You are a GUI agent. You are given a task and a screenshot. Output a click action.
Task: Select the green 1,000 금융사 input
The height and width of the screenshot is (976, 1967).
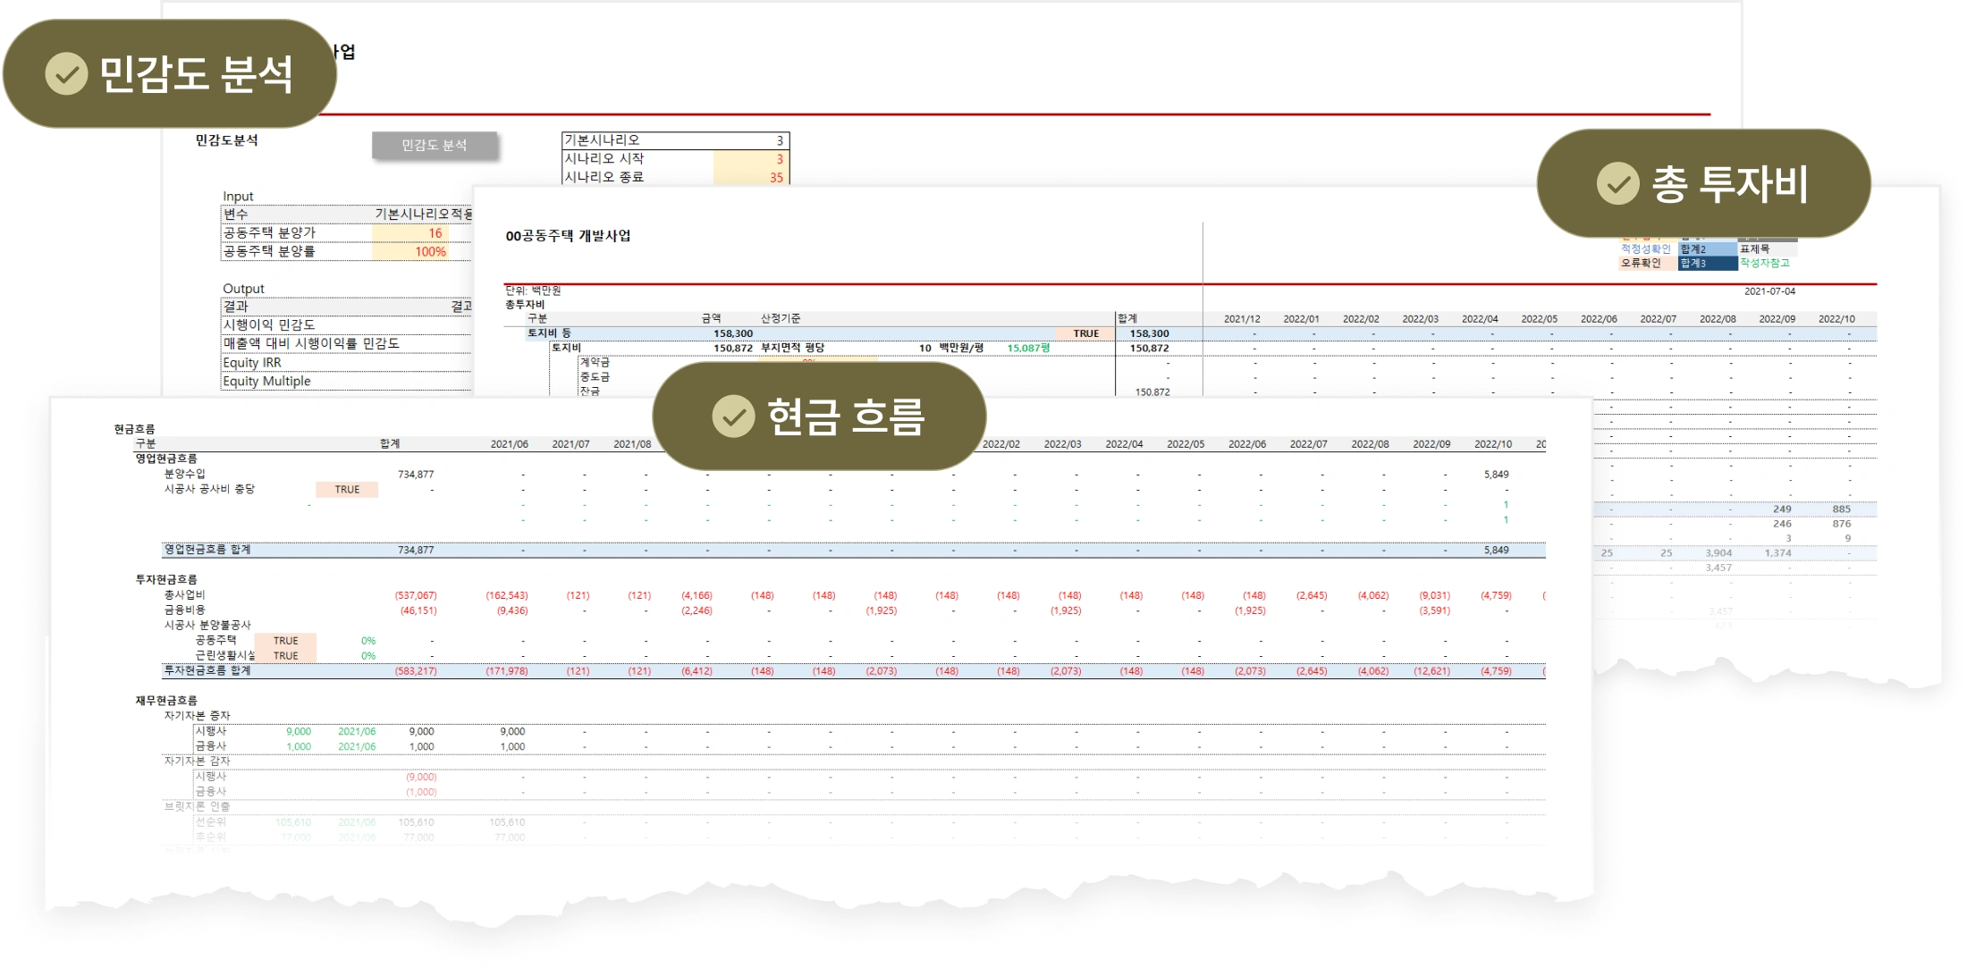pyautogui.click(x=299, y=746)
